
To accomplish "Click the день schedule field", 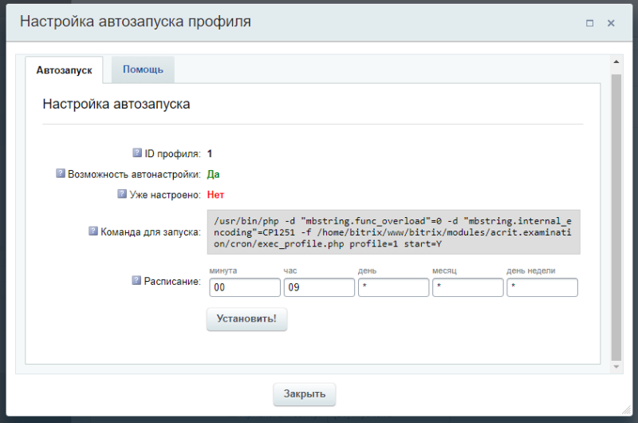I will pyautogui.click(x=394, y=287).
